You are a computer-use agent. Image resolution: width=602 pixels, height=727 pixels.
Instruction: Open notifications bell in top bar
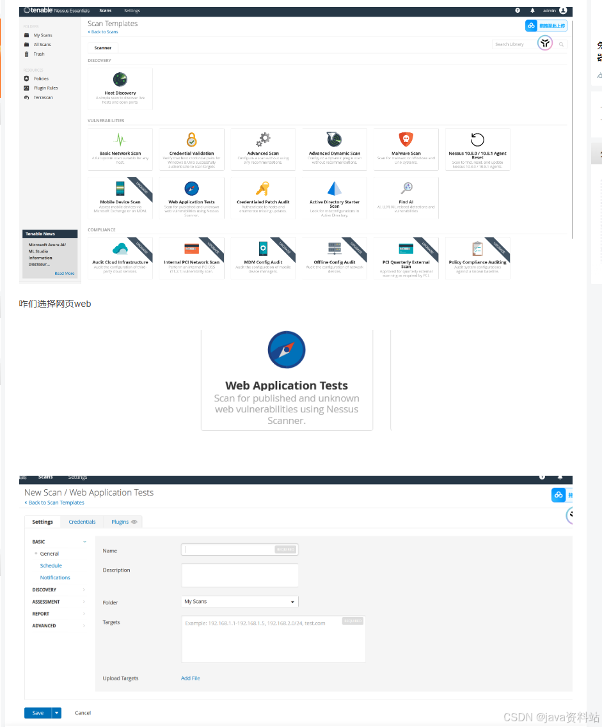coord(532,10)
